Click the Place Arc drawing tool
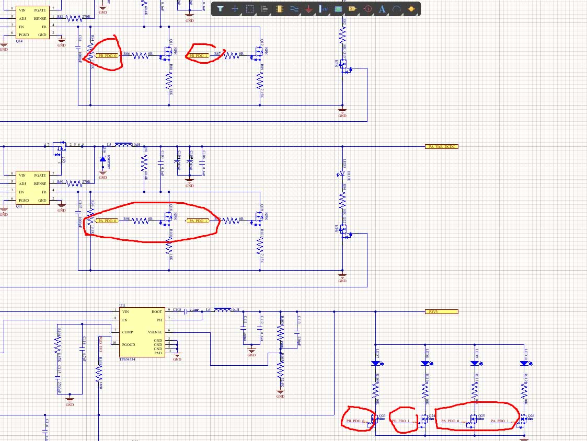Screen dimensions: 587x441 click(397, 9)
